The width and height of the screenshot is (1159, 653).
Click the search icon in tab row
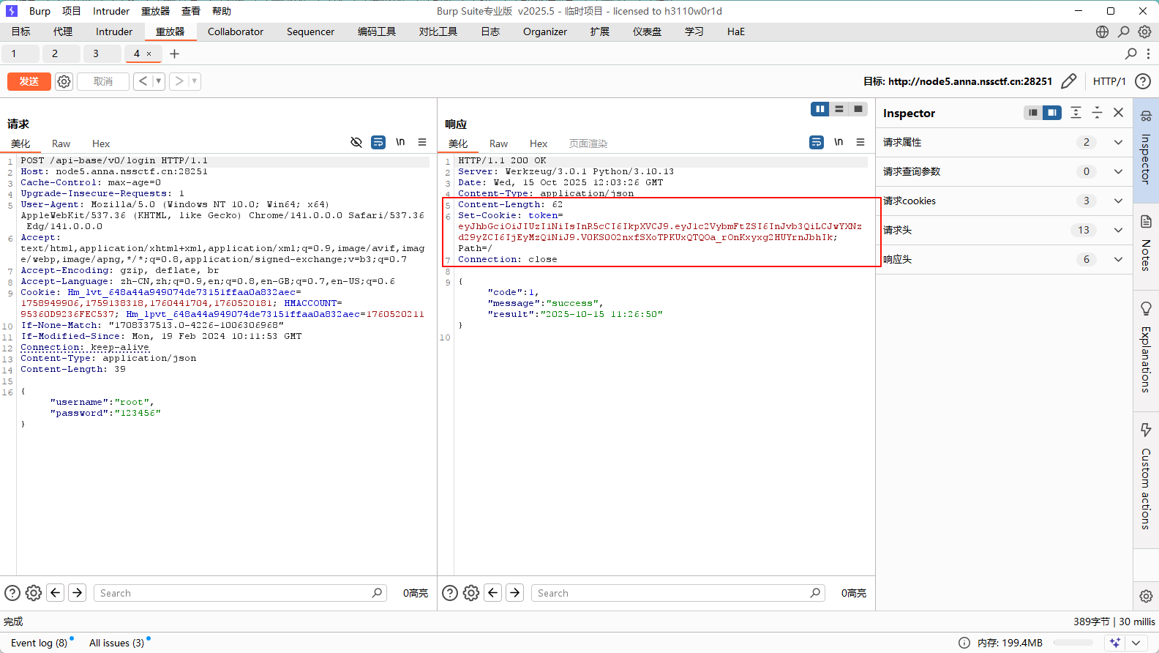[1131, 53]
